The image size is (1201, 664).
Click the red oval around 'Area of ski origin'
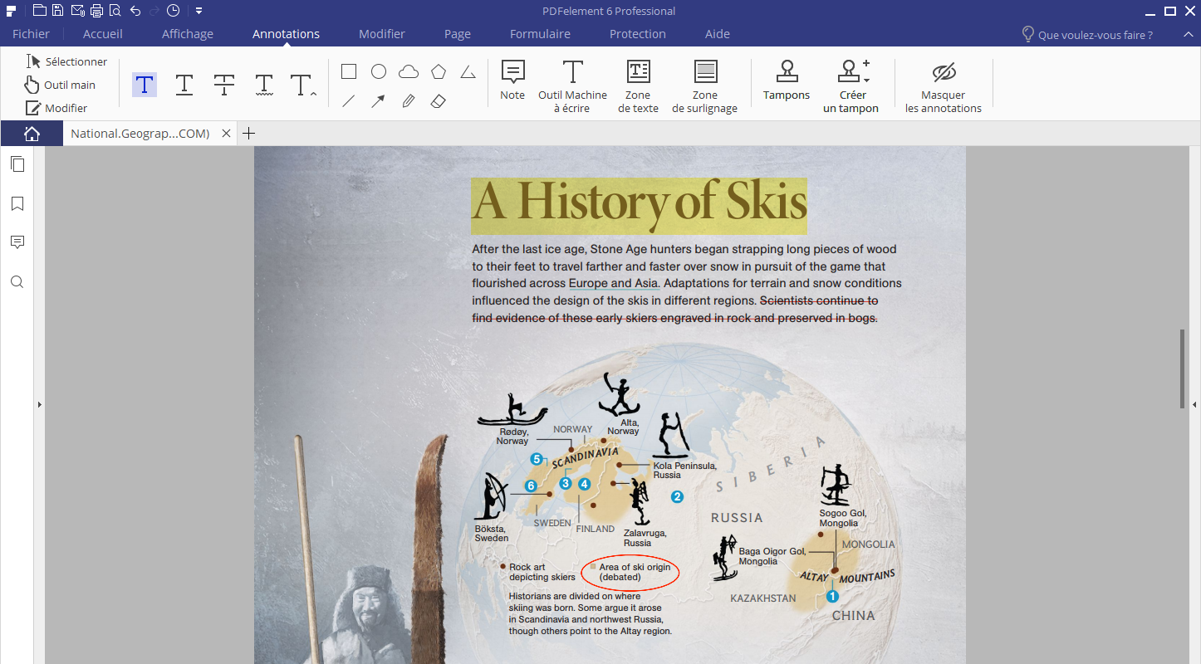(x=630, y=573)
